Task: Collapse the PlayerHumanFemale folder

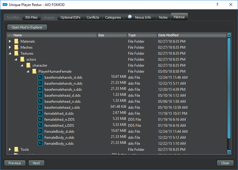Action: (28, 71)
